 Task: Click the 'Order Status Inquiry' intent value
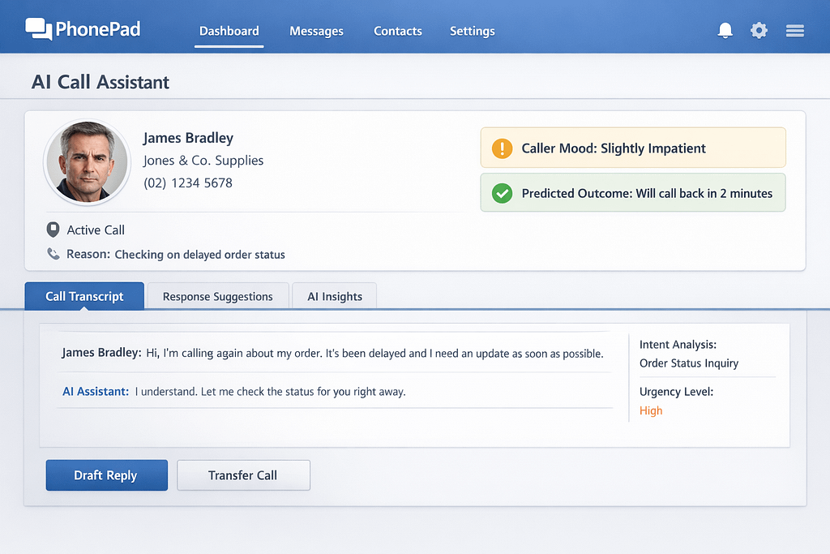(x=689, y=363)
